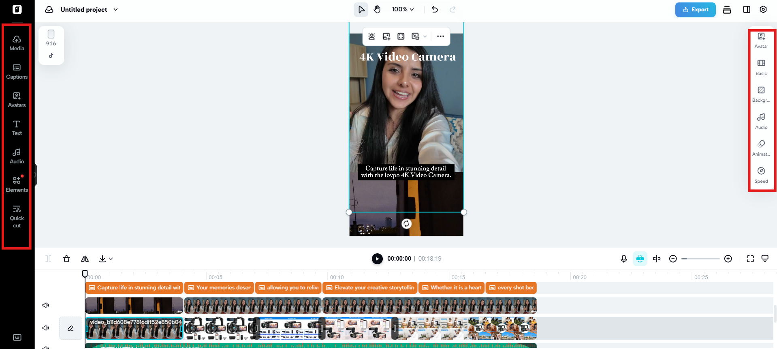Viewport: 777px width, 349px height.
Task: Select caption clip 'Your memories deser'
Action: 219,288
